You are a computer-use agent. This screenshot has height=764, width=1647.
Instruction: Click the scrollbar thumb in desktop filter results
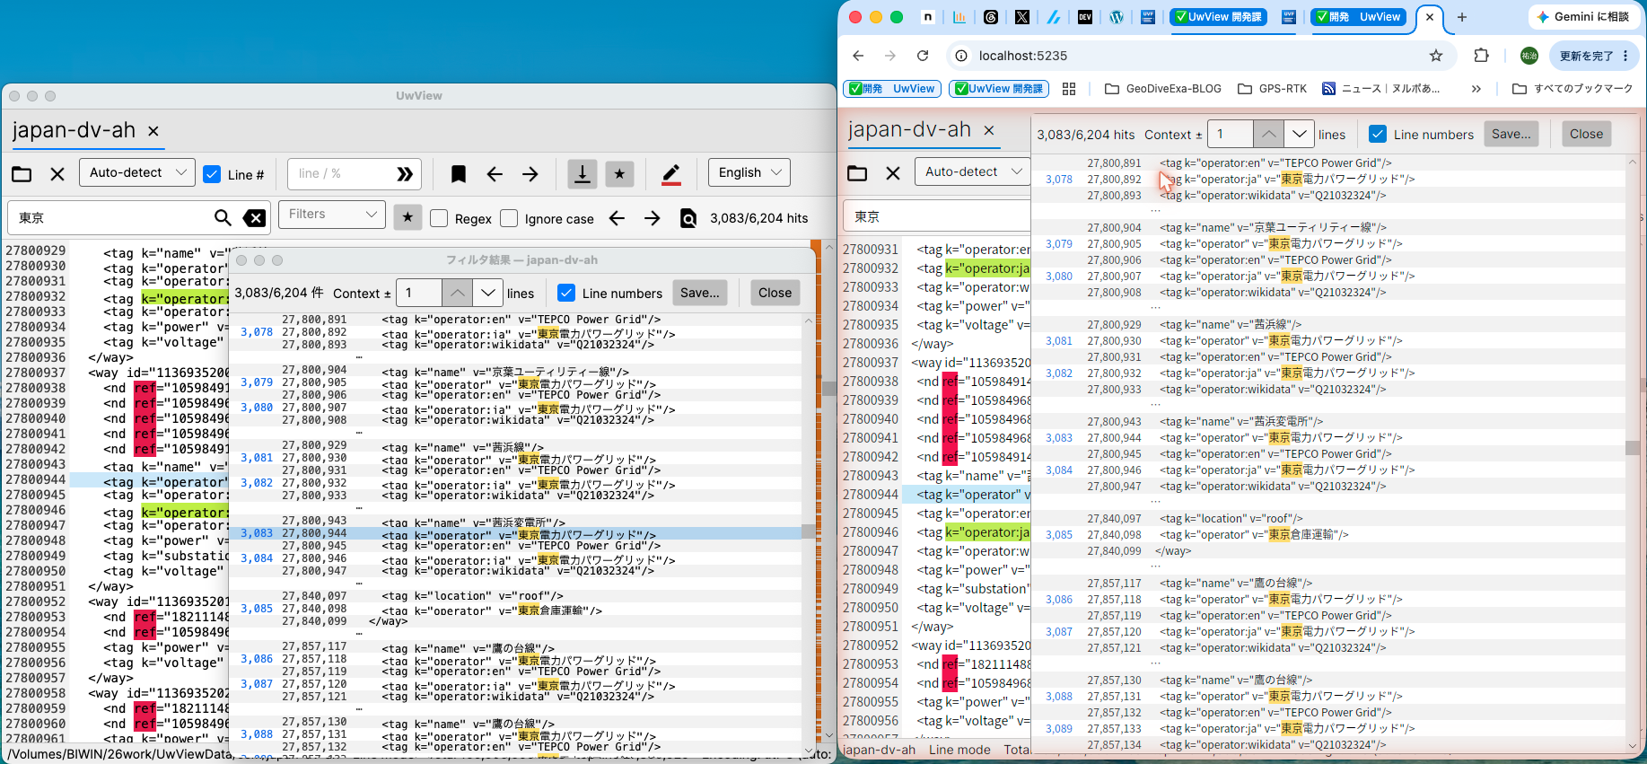(808, 531)
